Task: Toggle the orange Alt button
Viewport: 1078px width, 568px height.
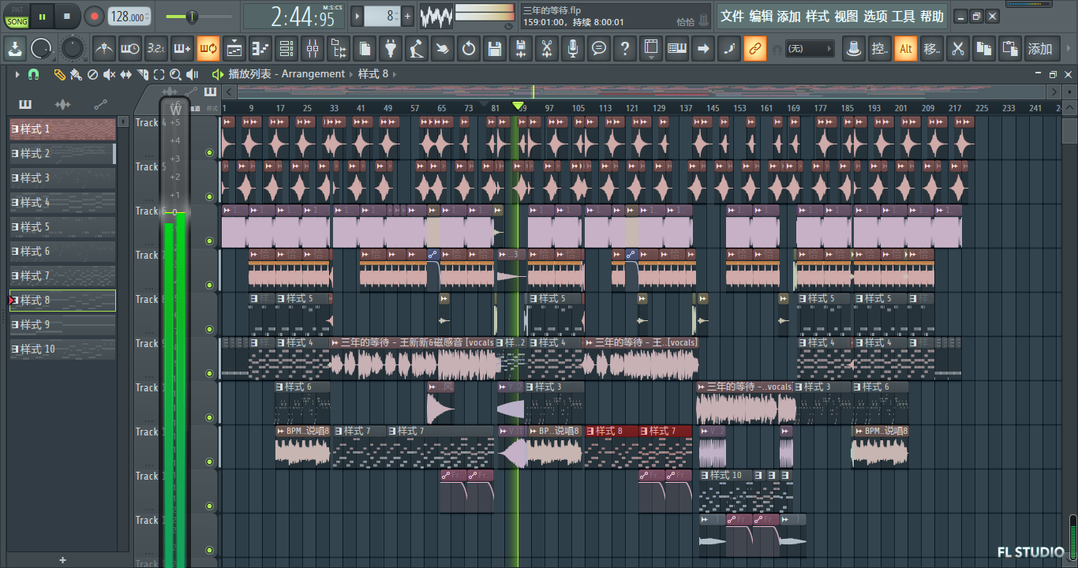Action: (905, 49)
